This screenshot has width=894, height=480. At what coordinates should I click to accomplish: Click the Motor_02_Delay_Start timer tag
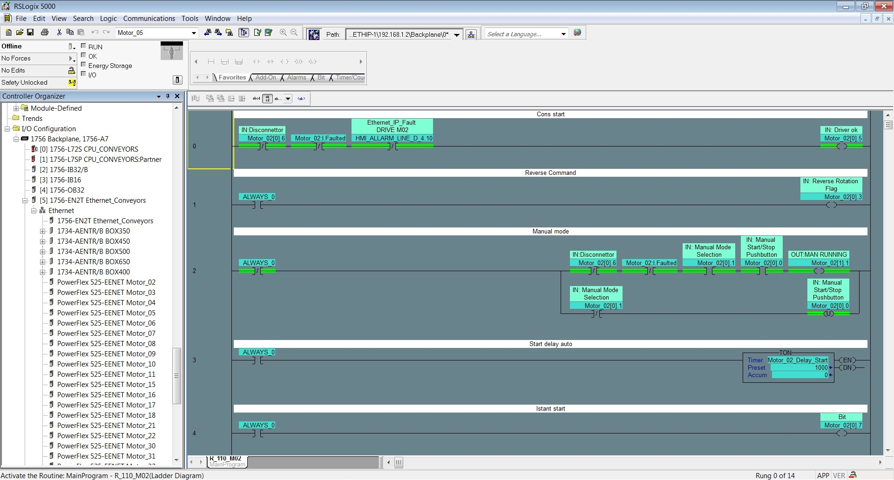click(798, 360)
